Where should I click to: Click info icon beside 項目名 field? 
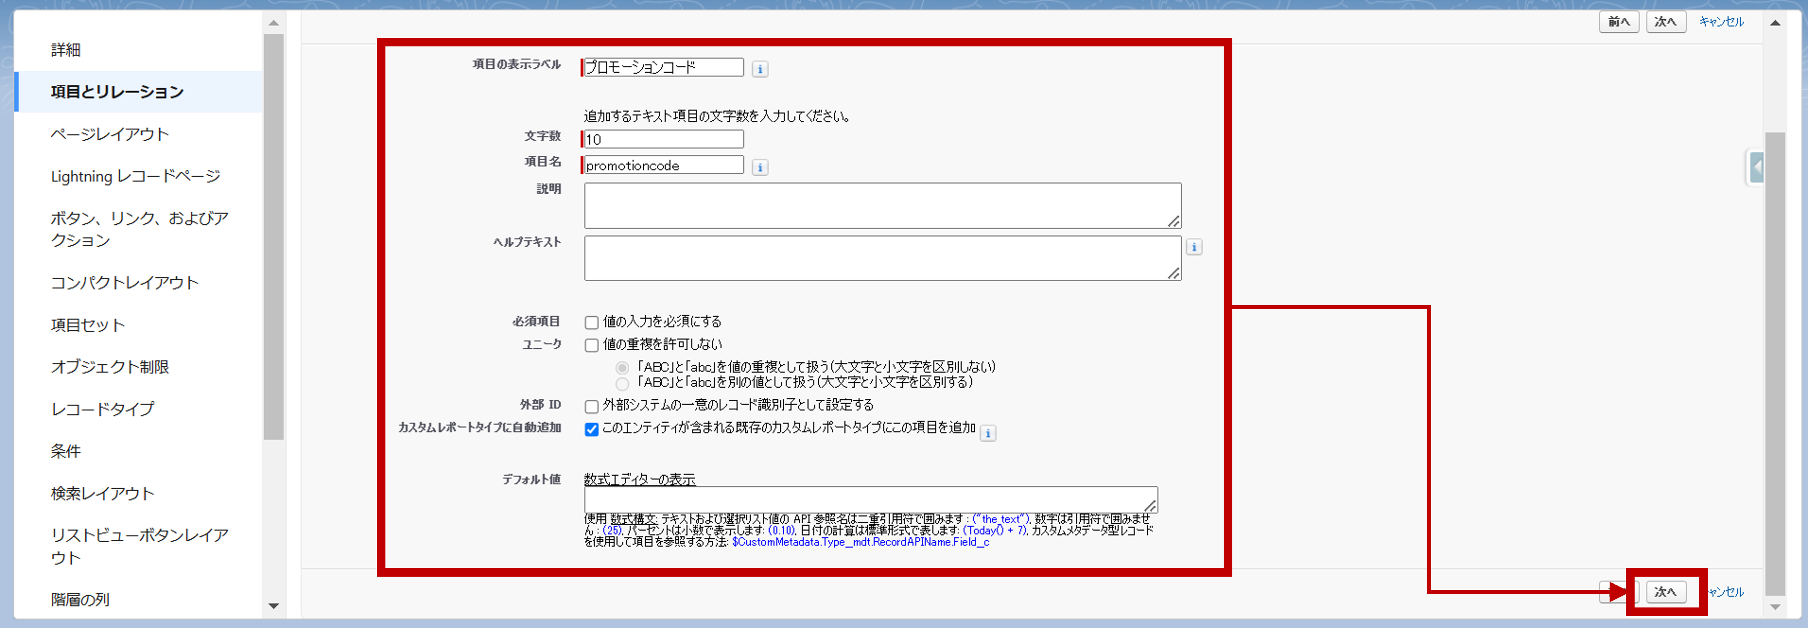click(x=759, y=167)
